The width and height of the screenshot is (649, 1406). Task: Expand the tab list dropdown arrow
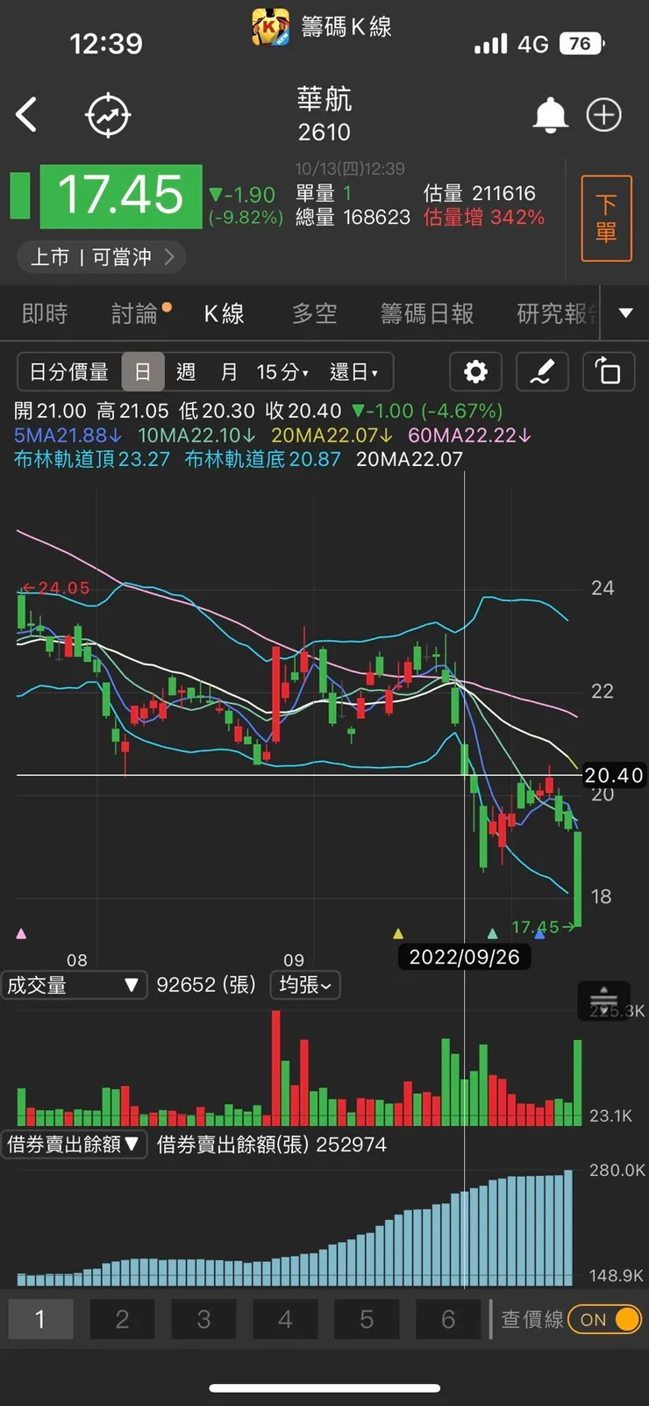(625, 313)
